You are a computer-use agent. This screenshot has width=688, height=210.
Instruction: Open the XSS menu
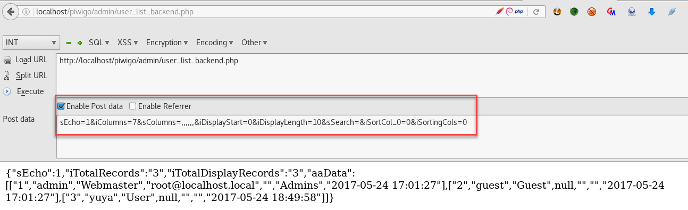point(128,43)
